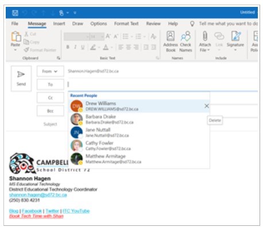The width and height of the screenshot is (263, 227).
Task: Open the font name combo box
Action: click(x=76, y=37)
